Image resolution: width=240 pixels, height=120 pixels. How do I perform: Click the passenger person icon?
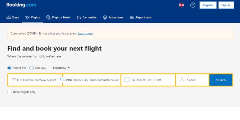181,80
